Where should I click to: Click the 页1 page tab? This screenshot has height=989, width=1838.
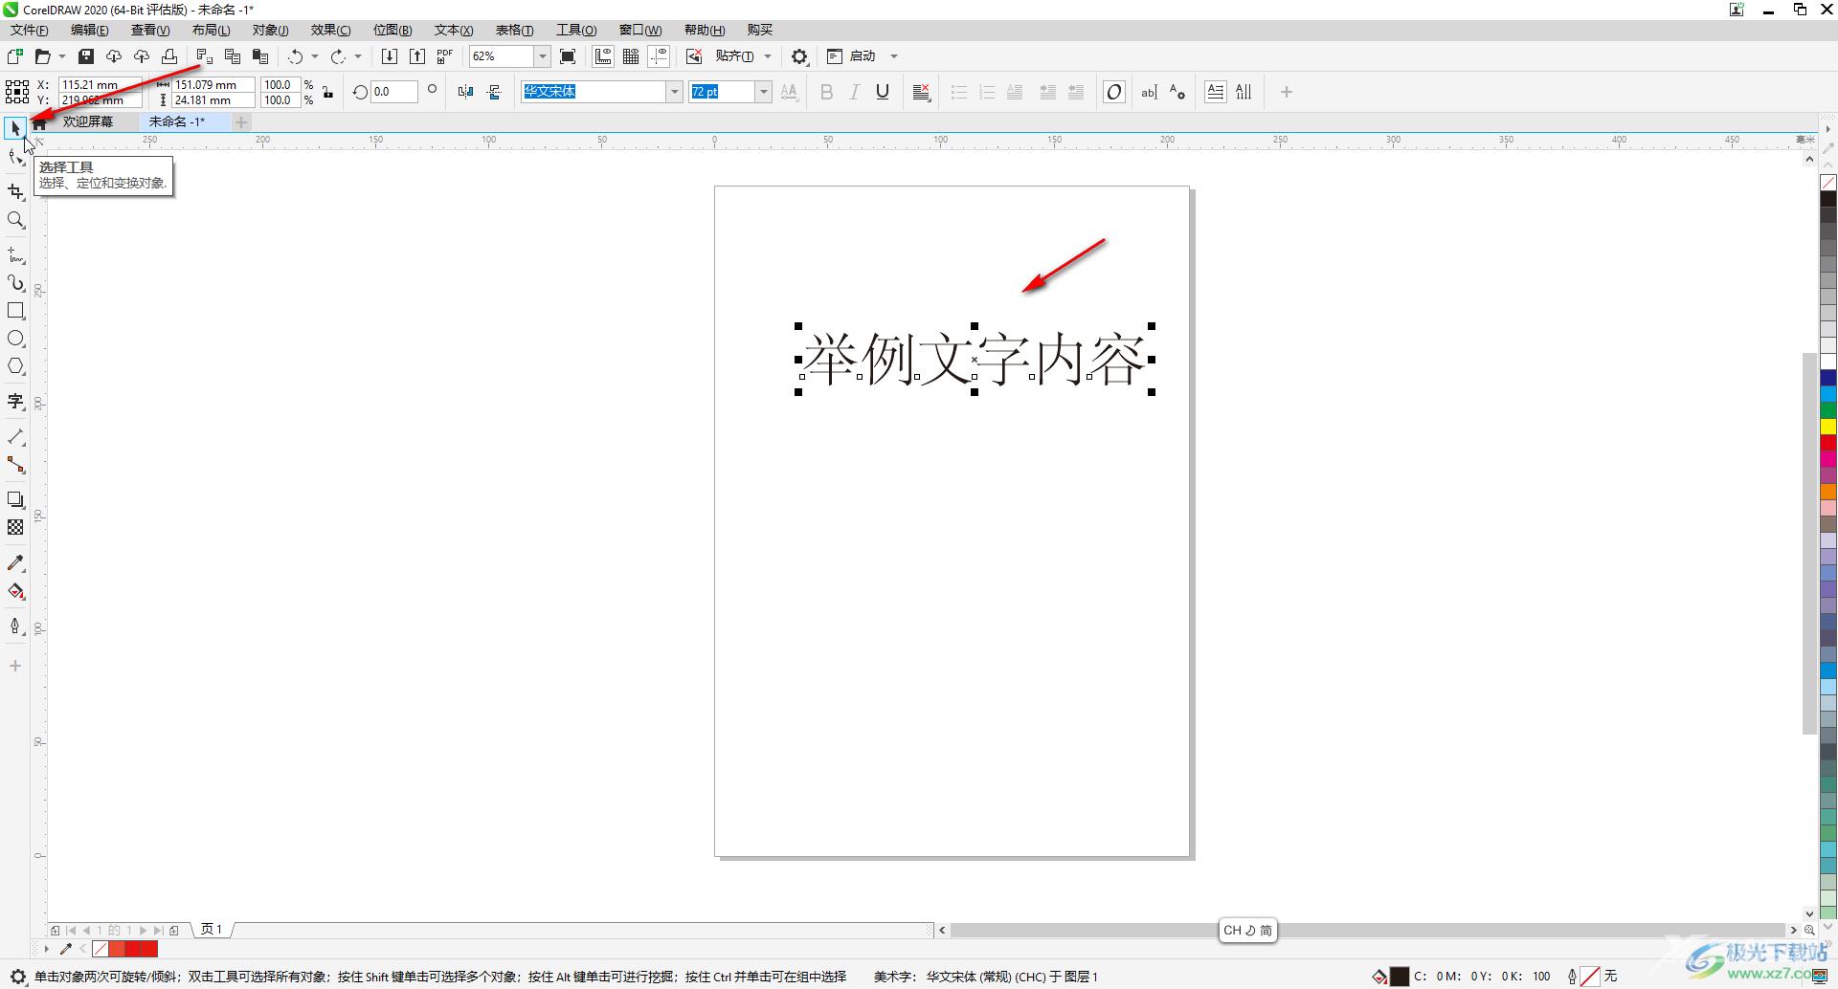click(x=212, y=929)
